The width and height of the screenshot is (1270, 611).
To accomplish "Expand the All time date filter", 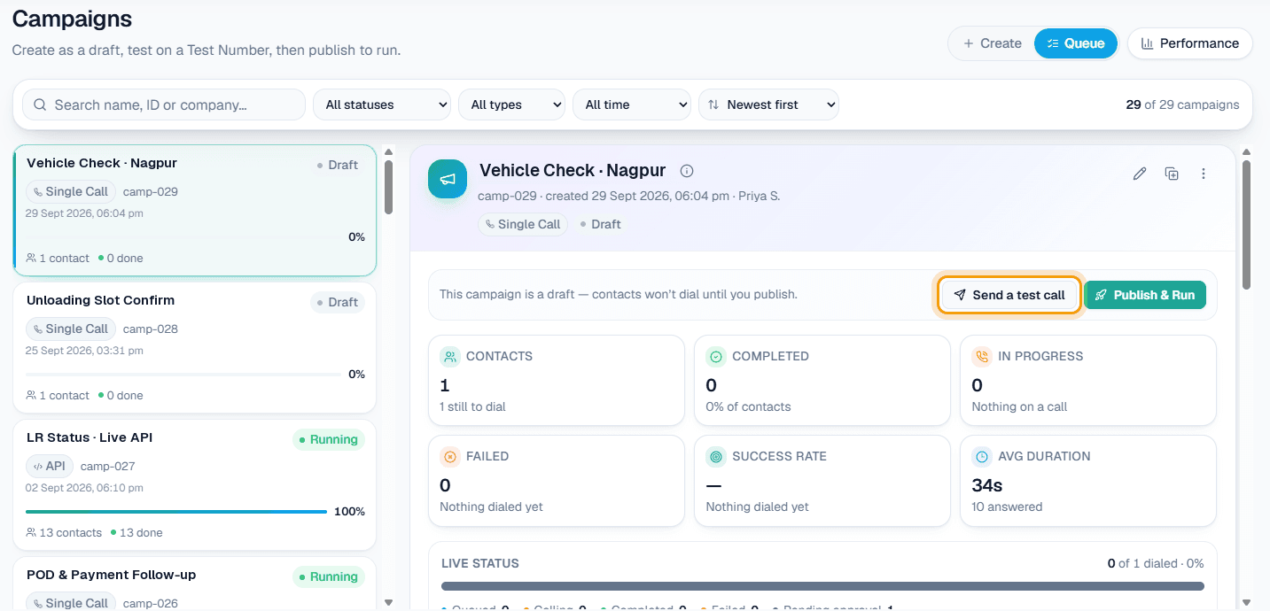I will [632, 104].
